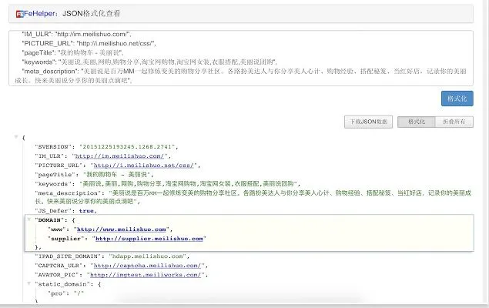
Task: Open the http://imgtest.meiliworks.com/ link
Action: tap(146, 275)
